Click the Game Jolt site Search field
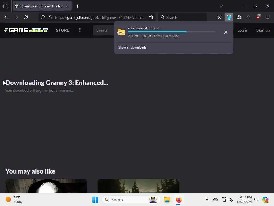This screenshot has height=206, width=274. [104, 30]
